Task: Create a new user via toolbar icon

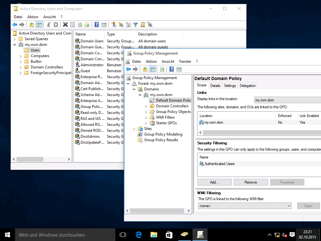Action: point(113,25)
